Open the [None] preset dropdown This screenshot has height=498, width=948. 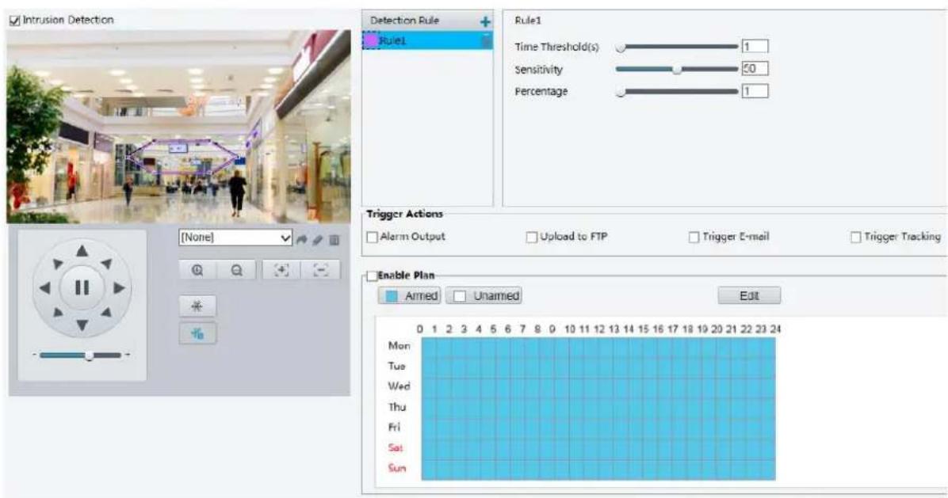pos(235,238)
